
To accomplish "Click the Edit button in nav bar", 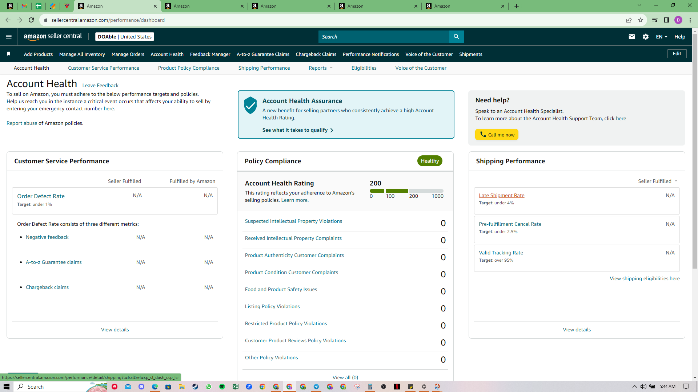I will pos(677,54).
